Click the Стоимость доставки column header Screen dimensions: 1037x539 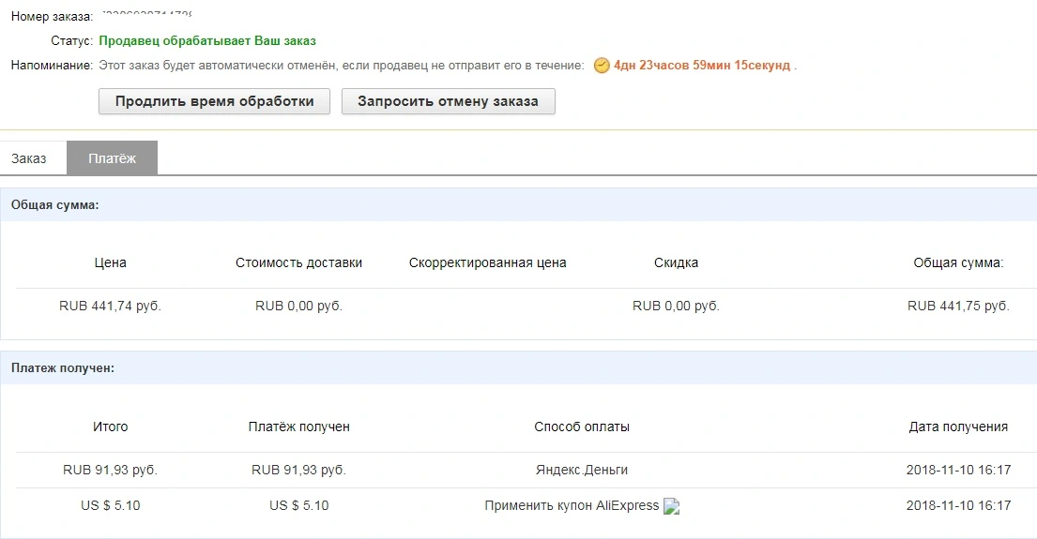click(299, 262)
